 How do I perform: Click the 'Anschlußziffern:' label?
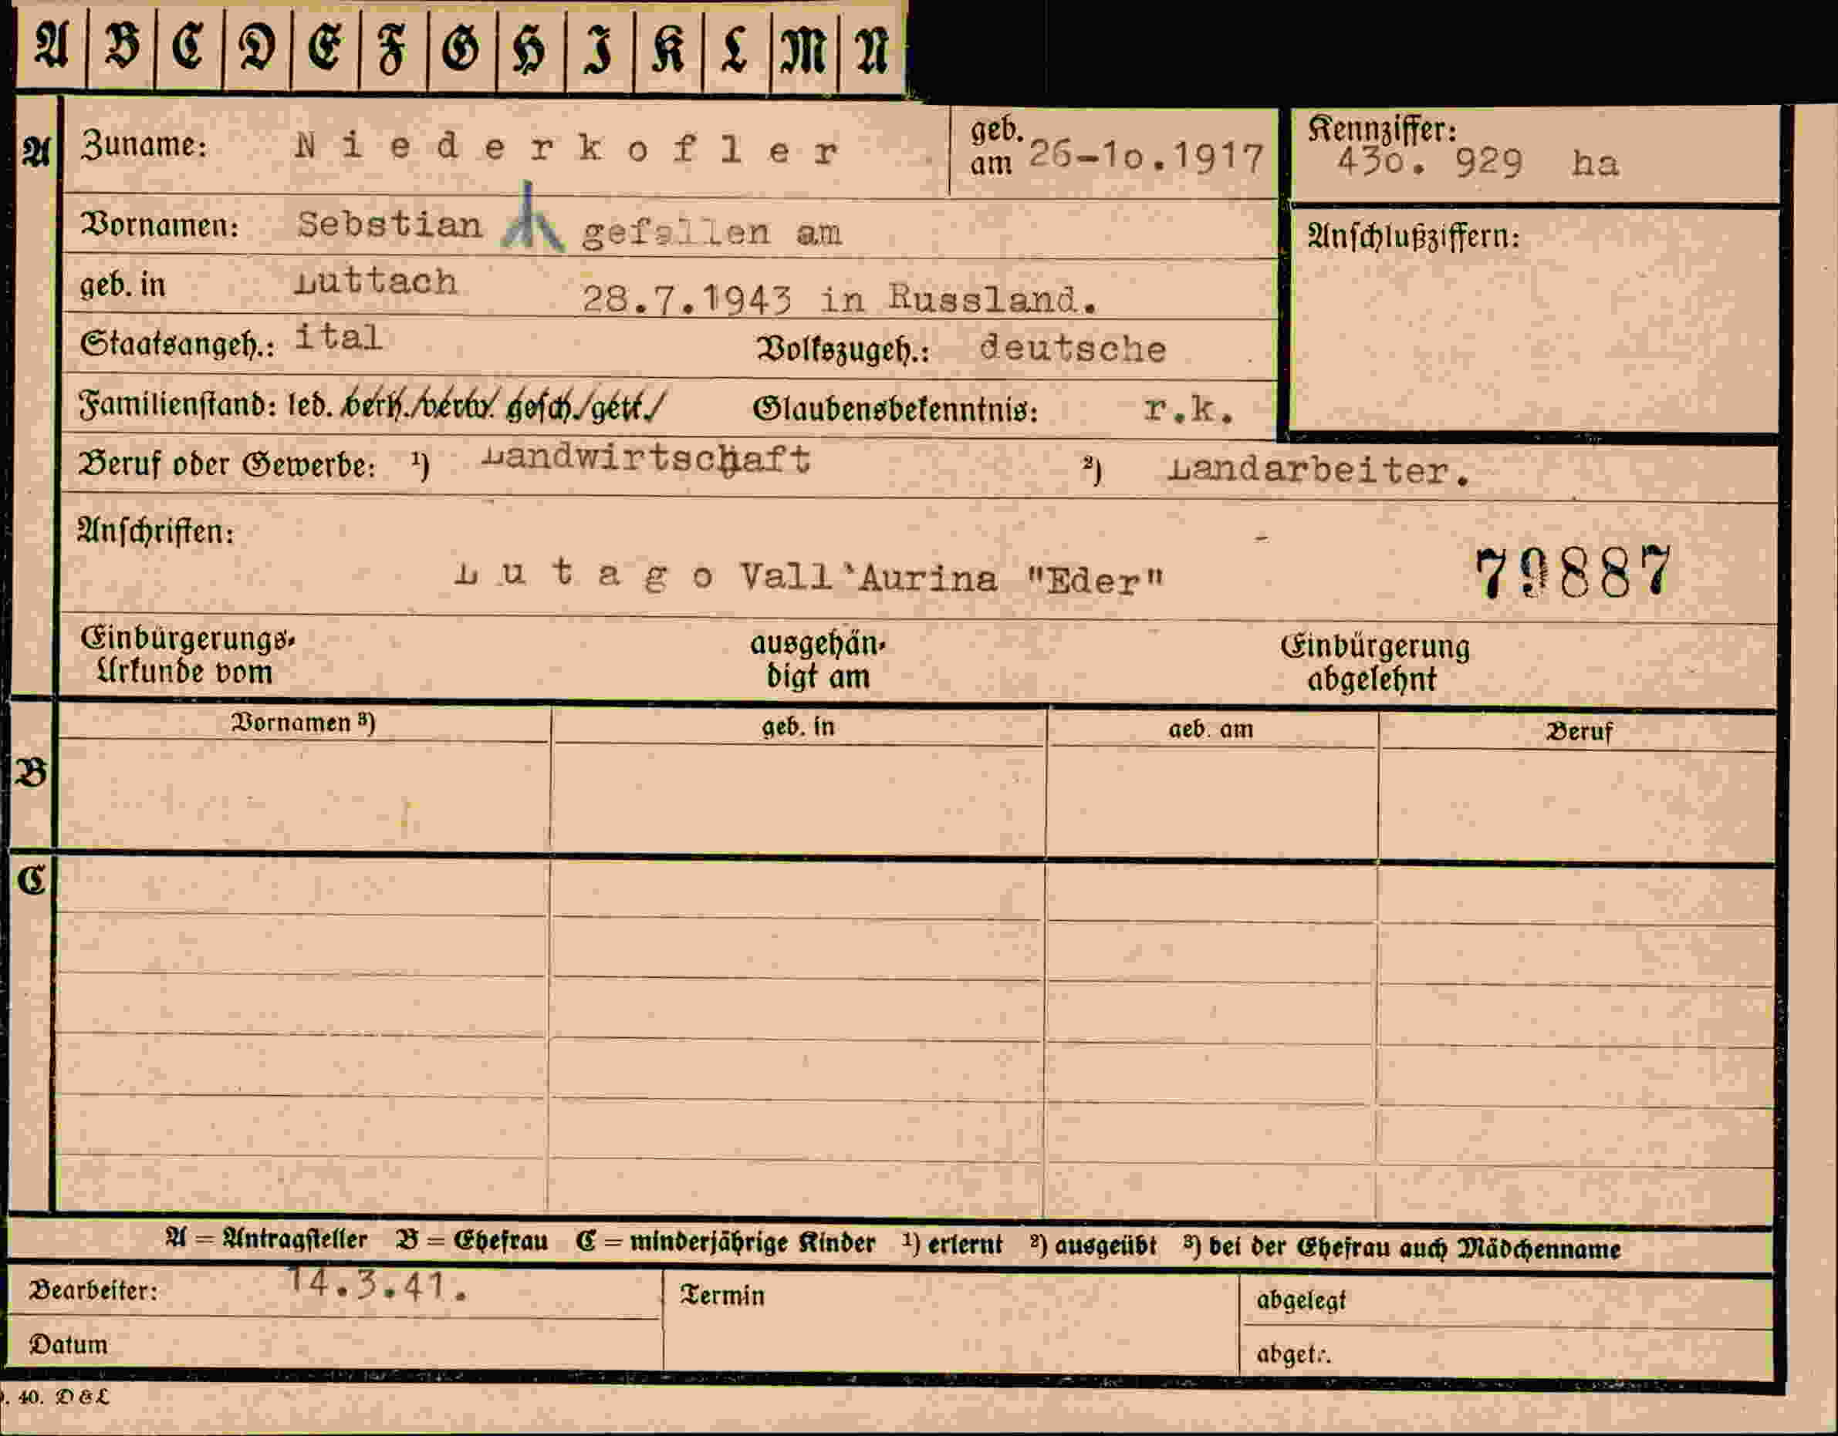1414,238
